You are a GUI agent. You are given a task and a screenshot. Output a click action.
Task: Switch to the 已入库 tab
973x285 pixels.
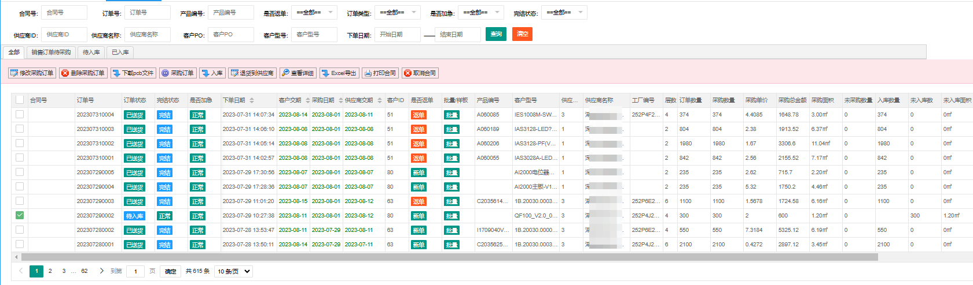(x=120, y=52)
